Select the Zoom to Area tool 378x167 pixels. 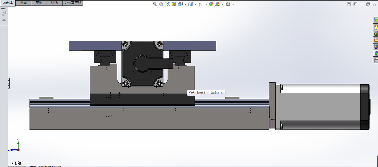coord(161,4)
